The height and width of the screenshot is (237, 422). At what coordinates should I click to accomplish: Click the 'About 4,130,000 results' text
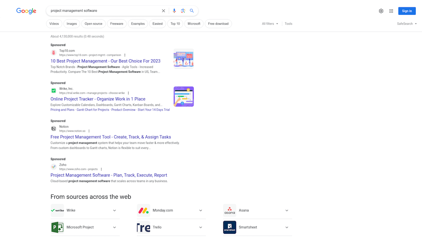pyautogui.click(x=77, y=36)
